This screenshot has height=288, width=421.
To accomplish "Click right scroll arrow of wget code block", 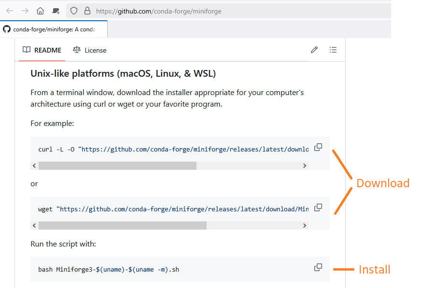I will coord(305,225).
